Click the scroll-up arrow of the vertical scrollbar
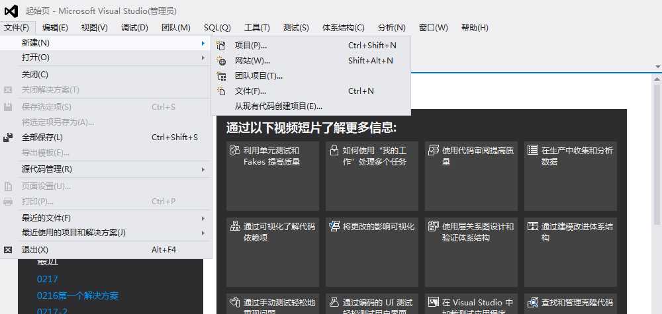Viewport: 662px width, 314px height. click(x=657, y=79)
